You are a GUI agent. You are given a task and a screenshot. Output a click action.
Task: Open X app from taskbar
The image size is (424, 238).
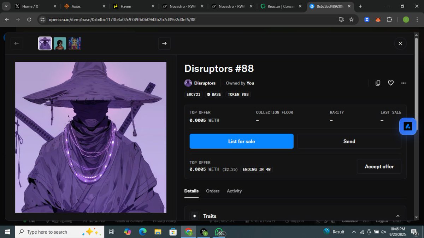(204, 232)
